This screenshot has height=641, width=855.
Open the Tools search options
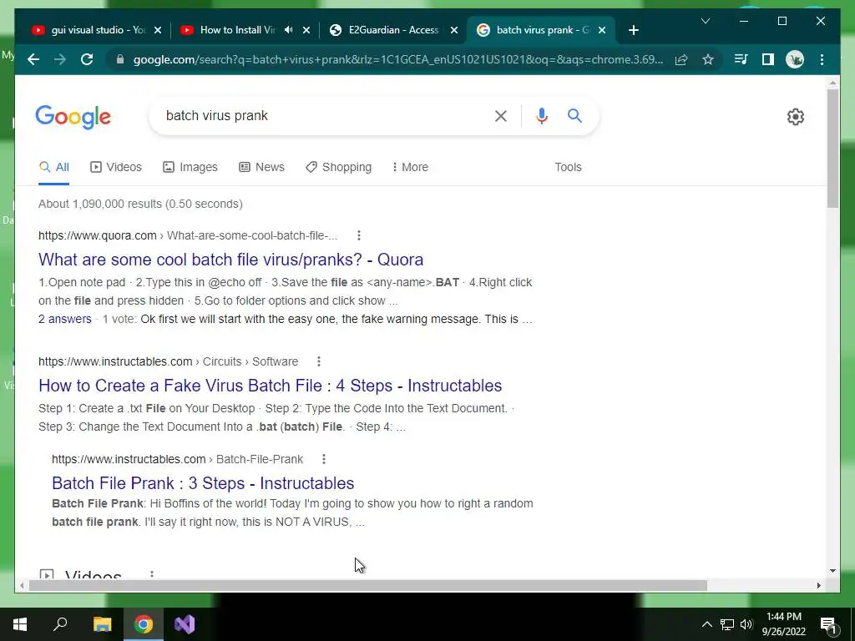(568, 167)
